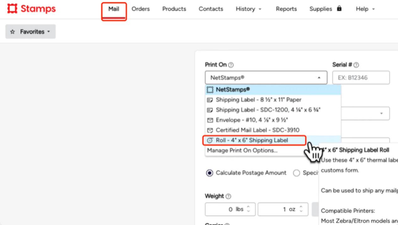Open the Reports tab
The image size is (398, 225).
tap(286, 9)
